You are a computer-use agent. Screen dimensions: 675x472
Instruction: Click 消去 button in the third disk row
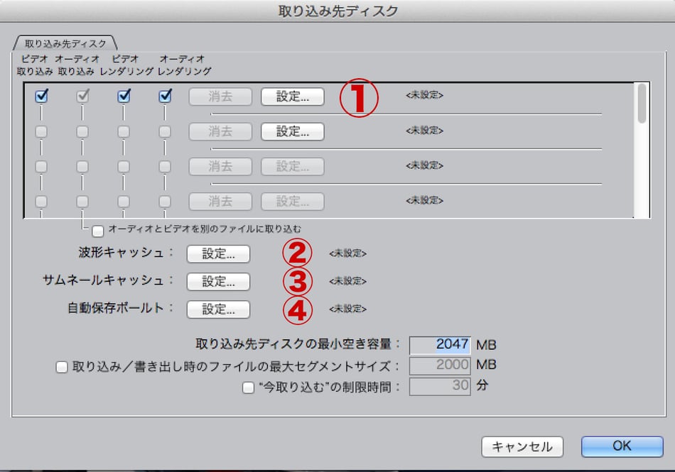click(x=220, y=166)
